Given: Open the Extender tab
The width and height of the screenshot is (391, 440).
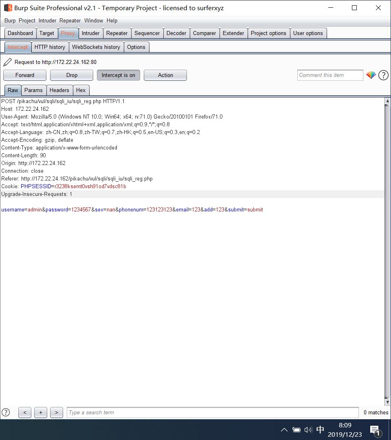Looking at the screenshot, I should 233,33.
